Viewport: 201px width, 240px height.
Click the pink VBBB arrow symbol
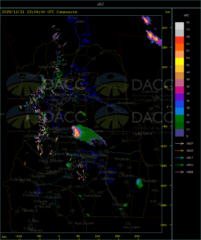[179, 172]
